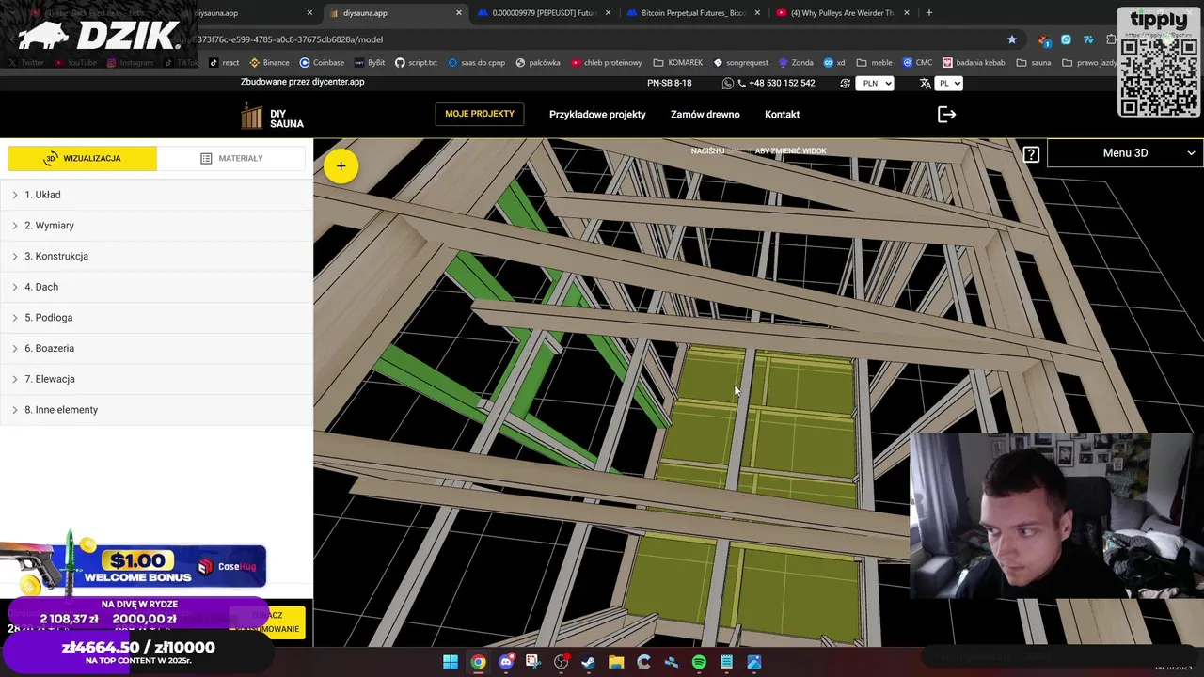Click the yellow plus button in 3D view
The width and height of the screenshot is (1204, 677).
tap(341, 166)
